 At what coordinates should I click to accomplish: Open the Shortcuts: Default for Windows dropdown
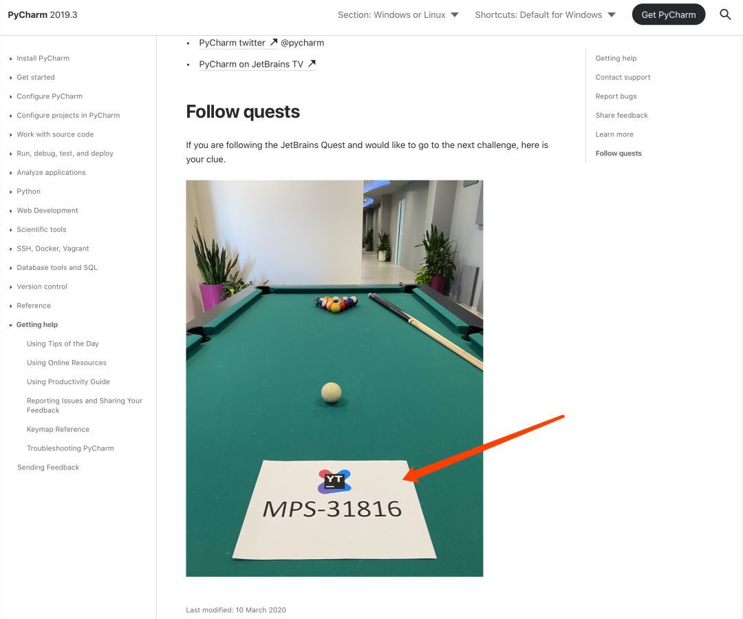[x=546, y=14]
